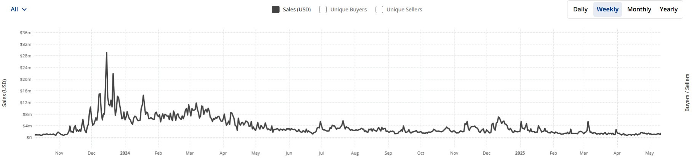Screen dimensions: 692x160
Task: Switch to the Daily interval tab
Action: tap(580, 9)
